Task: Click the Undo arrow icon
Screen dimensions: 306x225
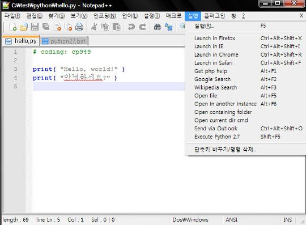Action: point(131,27)
